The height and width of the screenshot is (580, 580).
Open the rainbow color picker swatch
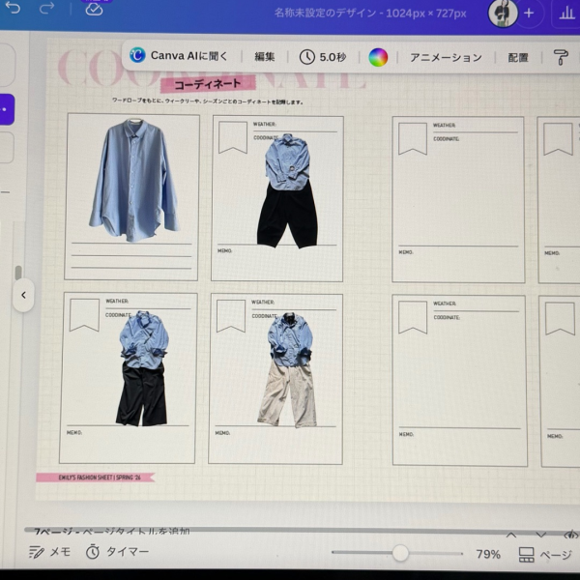pos(378,57)
